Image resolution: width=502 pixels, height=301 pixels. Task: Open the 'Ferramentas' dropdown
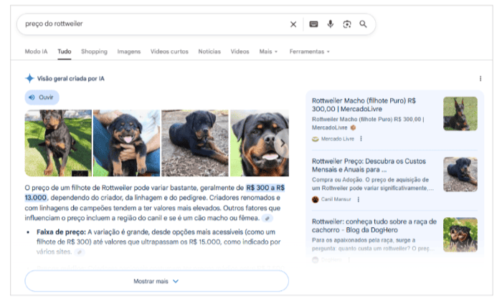tap(309, 52)
